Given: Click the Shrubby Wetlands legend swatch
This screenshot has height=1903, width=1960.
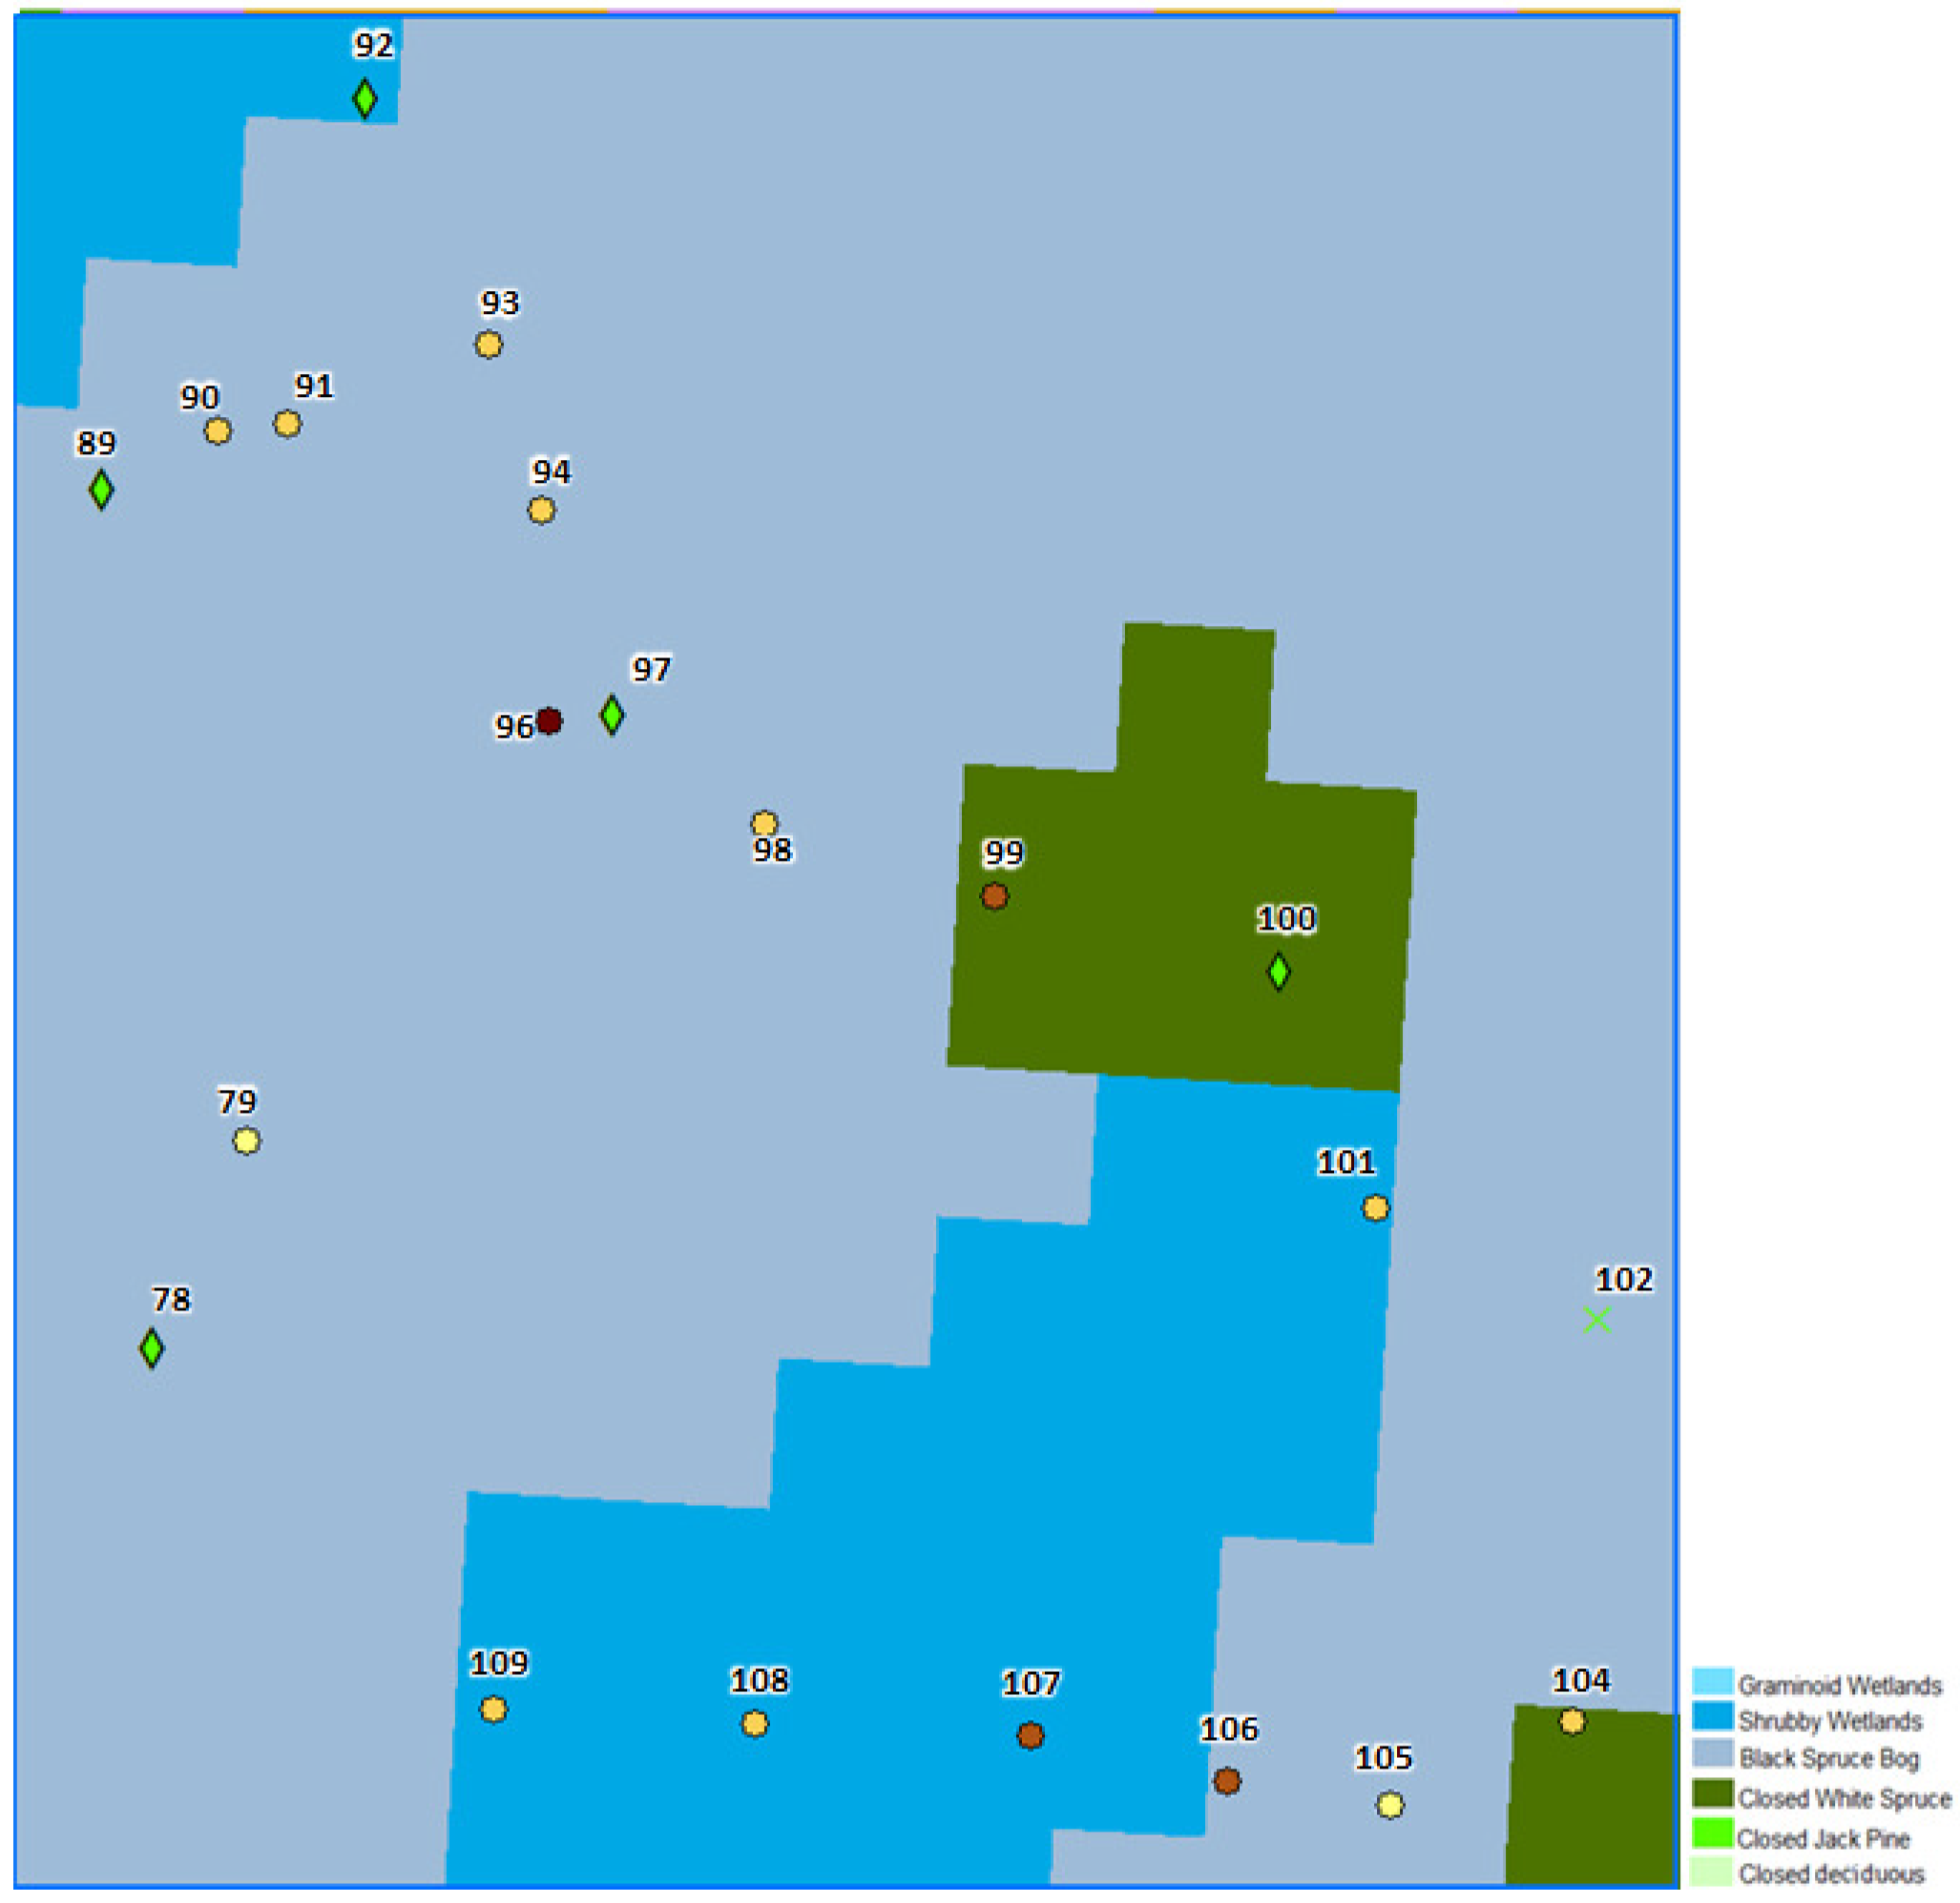Looking at the screenshot, I should point(1712,1716).
